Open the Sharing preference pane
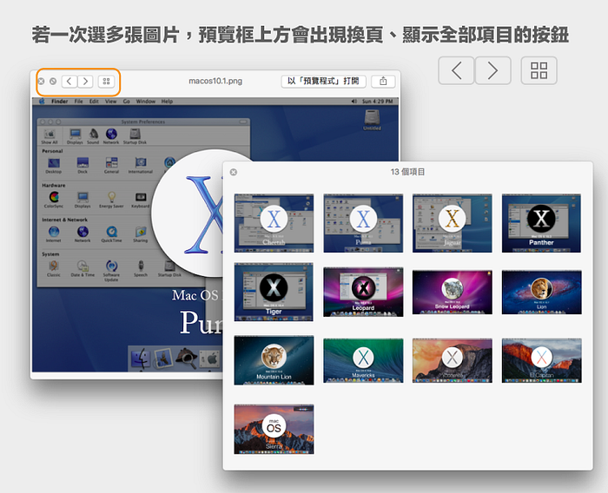Viewport: 608px width, 493px height. coord(141,234)
